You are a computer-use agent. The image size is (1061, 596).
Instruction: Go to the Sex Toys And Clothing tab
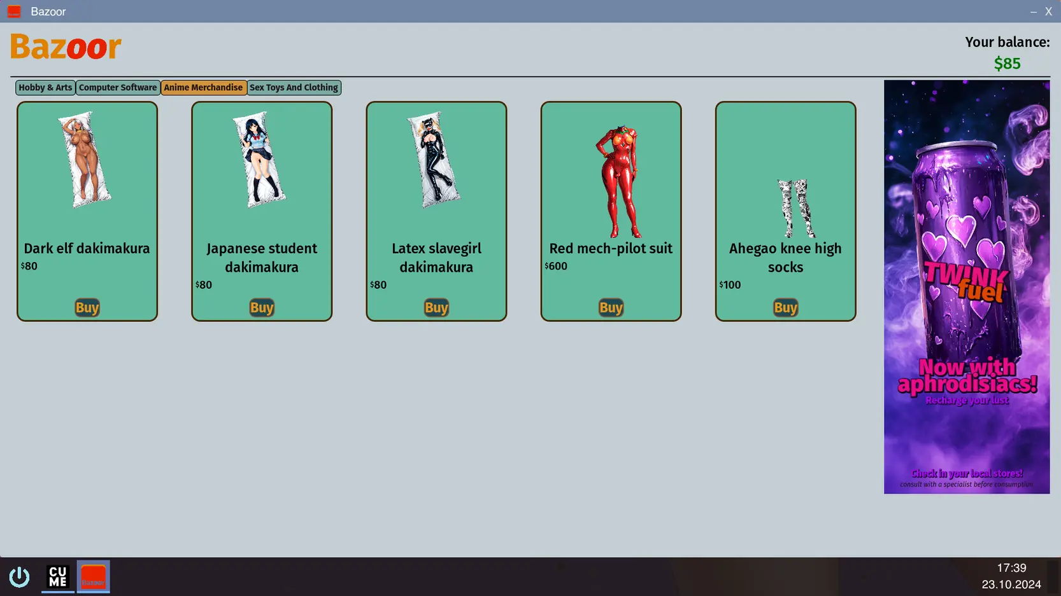pyautogui.click(x=294, y=88)
